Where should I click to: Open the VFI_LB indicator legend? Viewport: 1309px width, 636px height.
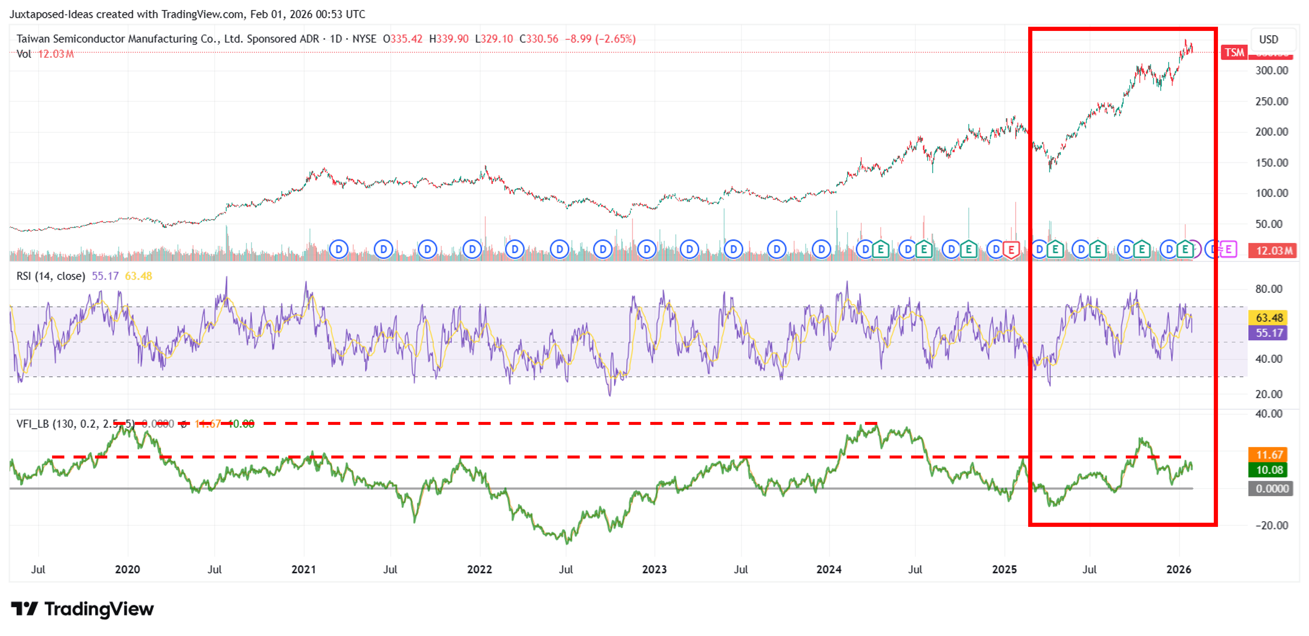(x=75, y=424)
